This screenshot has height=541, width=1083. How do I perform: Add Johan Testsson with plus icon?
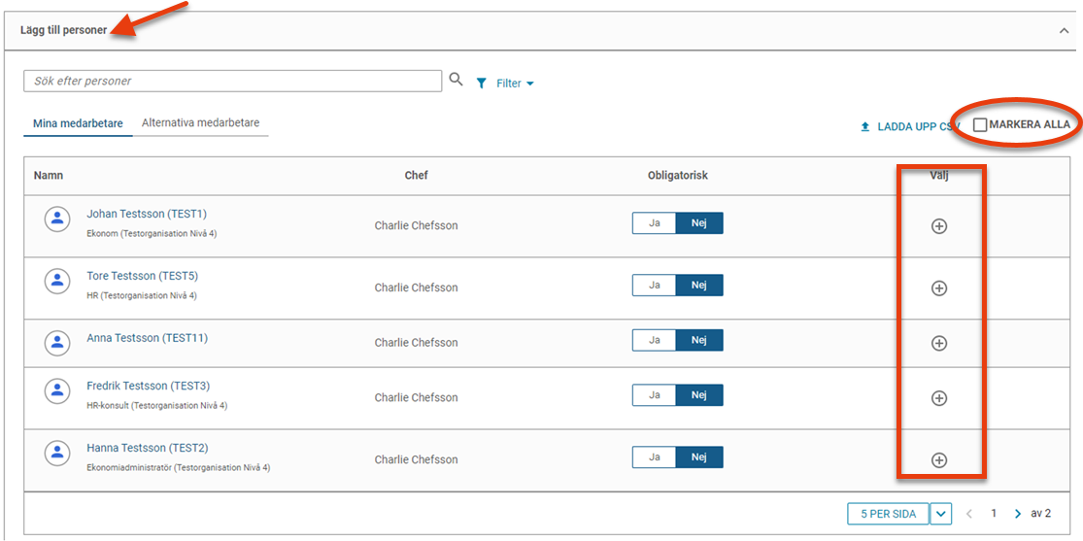pos(938,226)
